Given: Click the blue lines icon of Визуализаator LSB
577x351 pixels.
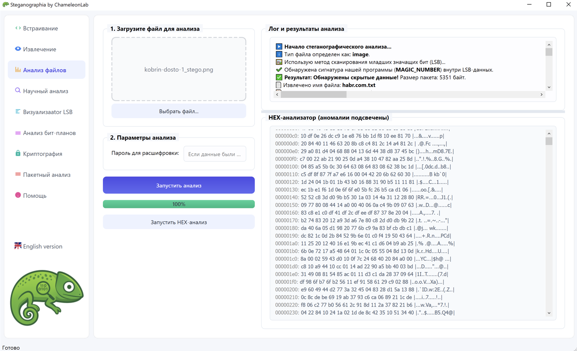Looking at the screenshot, I should pos(17,112).
